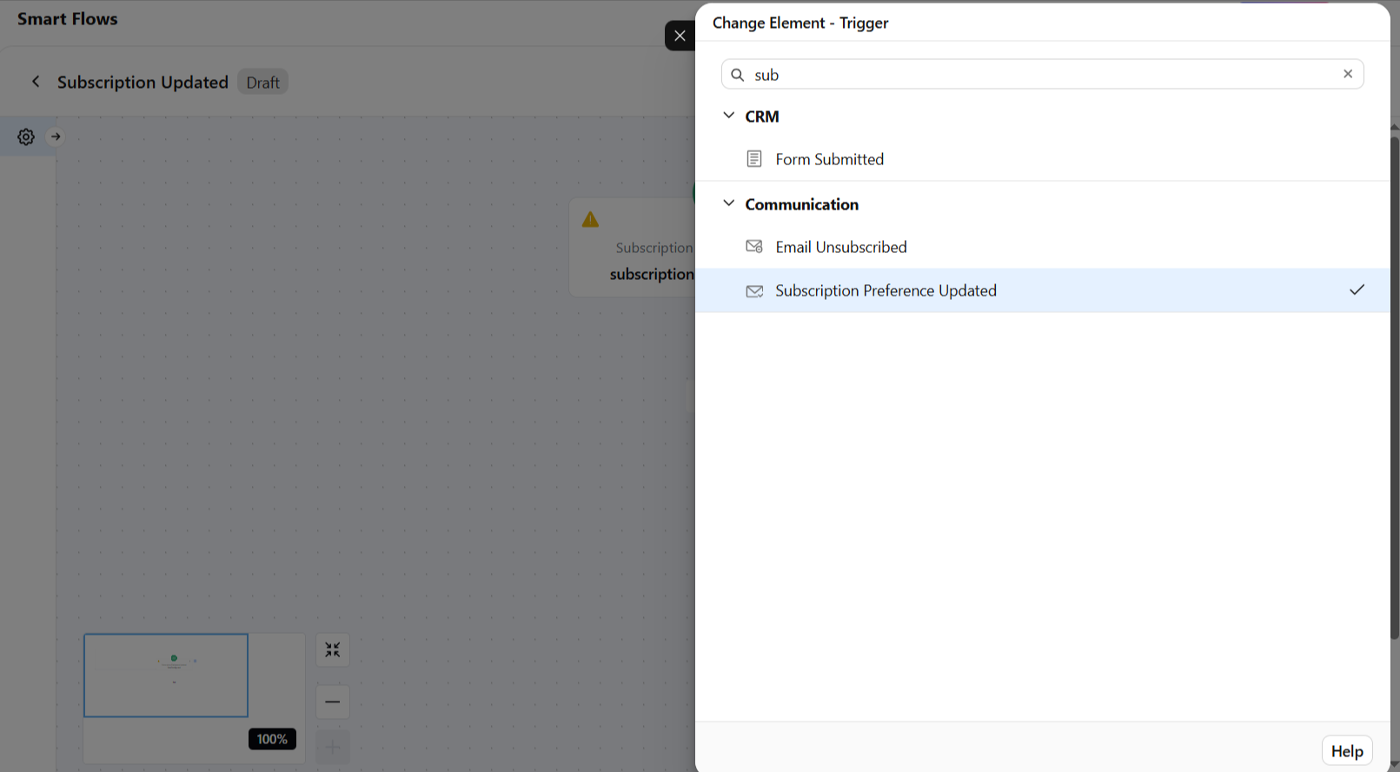1400x772 pixels.
Task: Zoom in the flow canvas
Action: 333,748
